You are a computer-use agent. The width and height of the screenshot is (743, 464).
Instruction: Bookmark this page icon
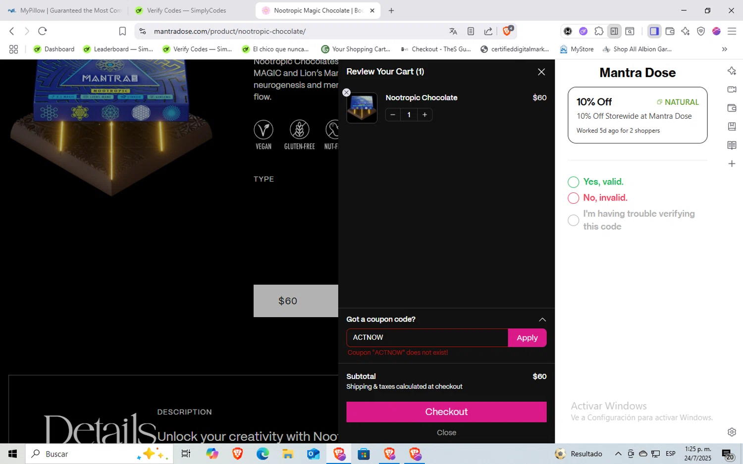(122, 31)
